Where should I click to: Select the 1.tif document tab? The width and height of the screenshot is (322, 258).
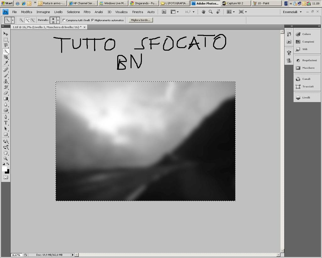47,27
